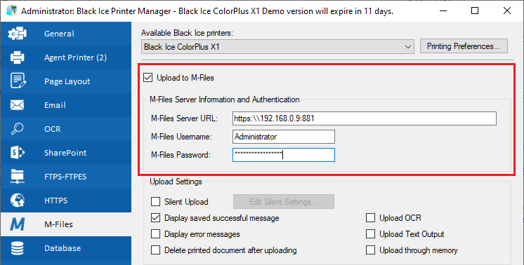The image size is (524, 265).
Task: Click the Black Ice app icon in title bar
Action: coord(12,11)
